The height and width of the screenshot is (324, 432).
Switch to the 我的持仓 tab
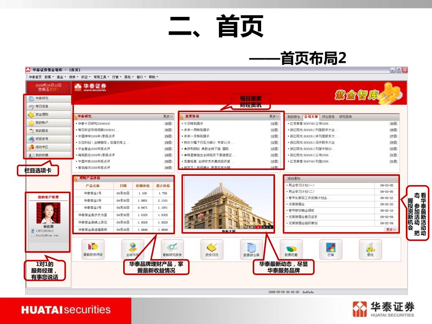294,117
